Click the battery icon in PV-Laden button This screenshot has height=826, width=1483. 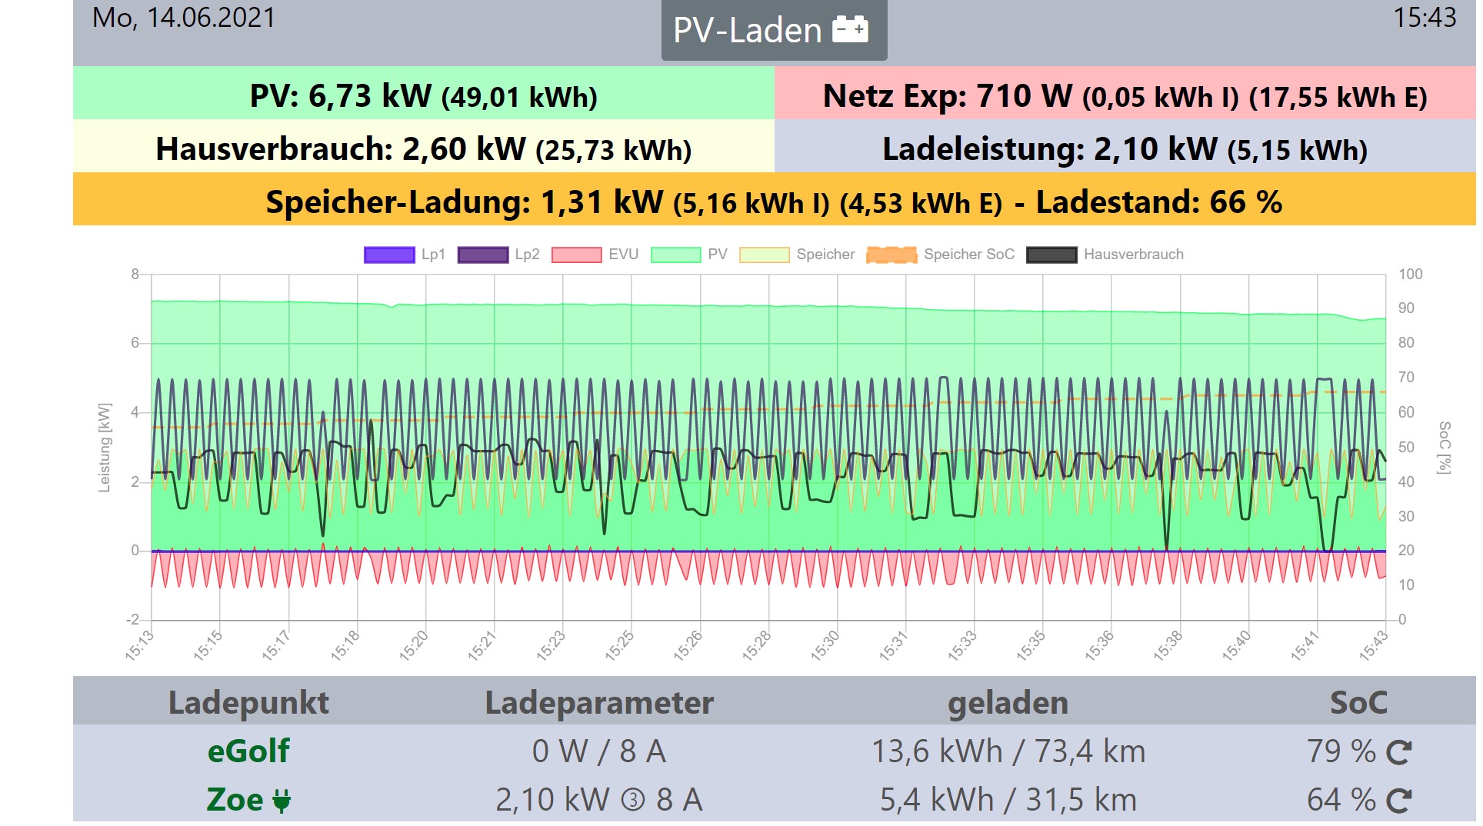point(850,30)
